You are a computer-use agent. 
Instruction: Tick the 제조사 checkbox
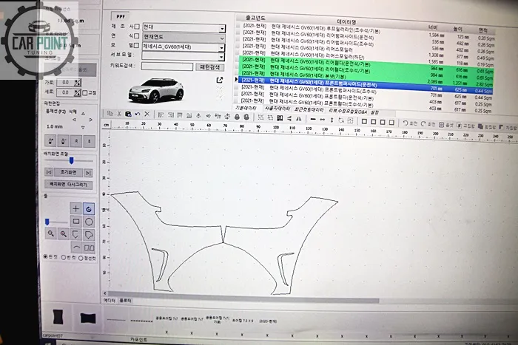(137, 27)
